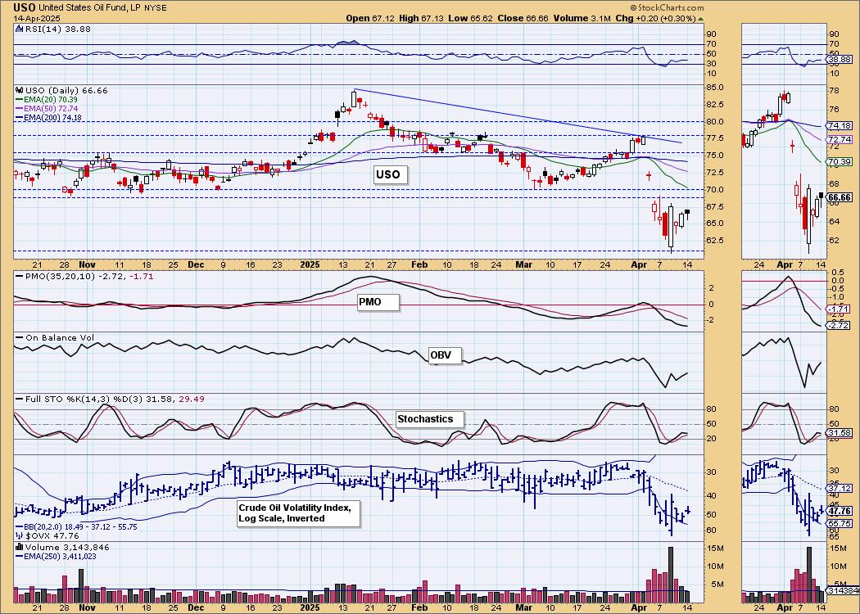Click the boxed Stochastics label
This screenshot has width=860, height=614.
click(x=430, y=419)
